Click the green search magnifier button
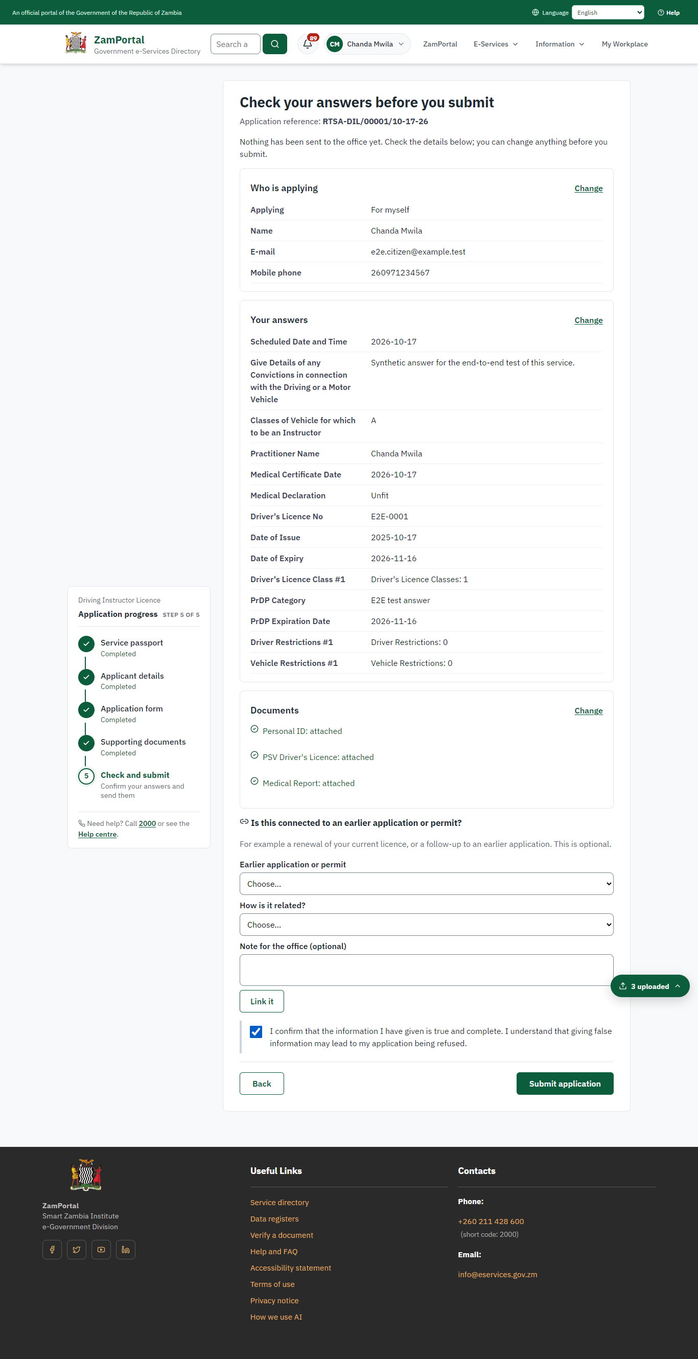The height and width of the screenshot is (1359, 698). [x=275, y=44]
